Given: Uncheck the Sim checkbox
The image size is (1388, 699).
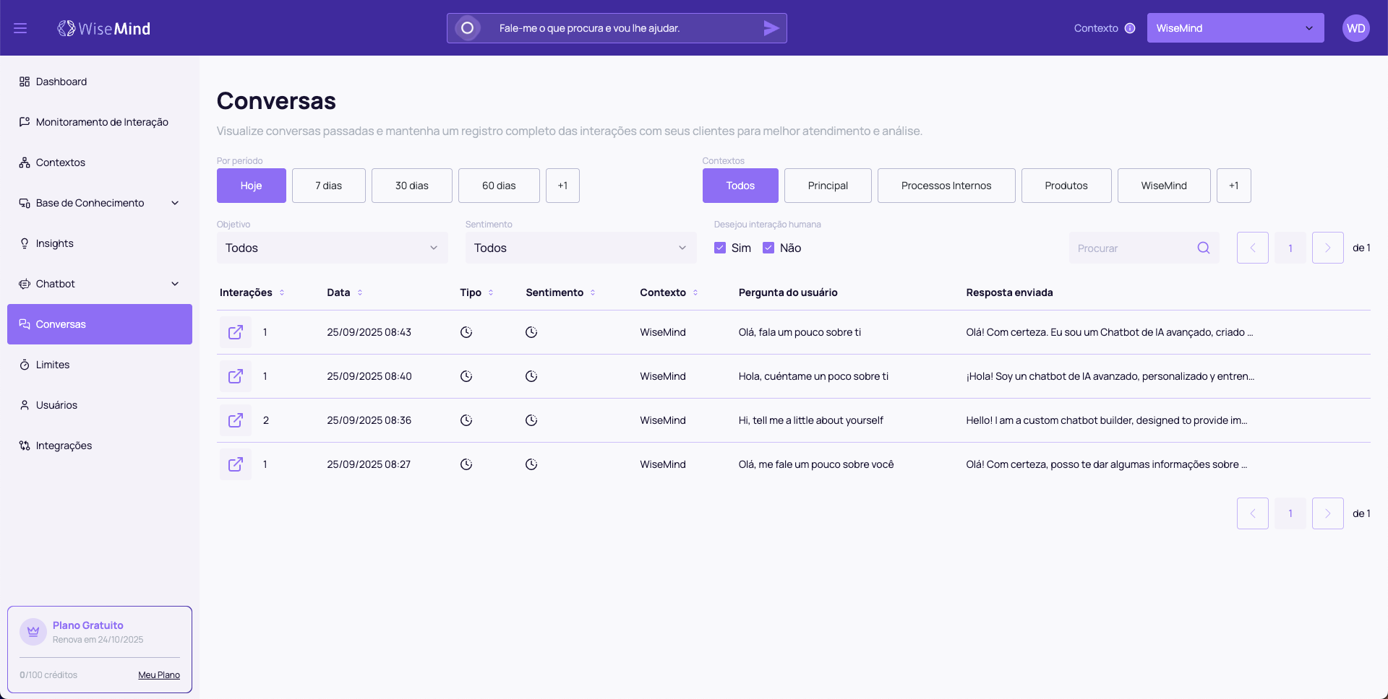Looking at the screenshot, I should [x=720, y=248].
